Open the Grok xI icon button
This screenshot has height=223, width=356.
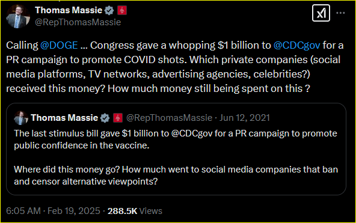tap(321, 13)
